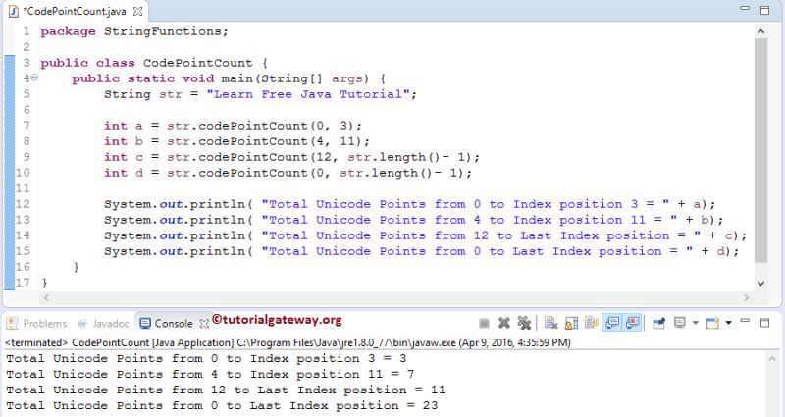Click editor horizontal scrollbar left arrow
Screen dimensions: 785x417
click(x=45, y=298)
